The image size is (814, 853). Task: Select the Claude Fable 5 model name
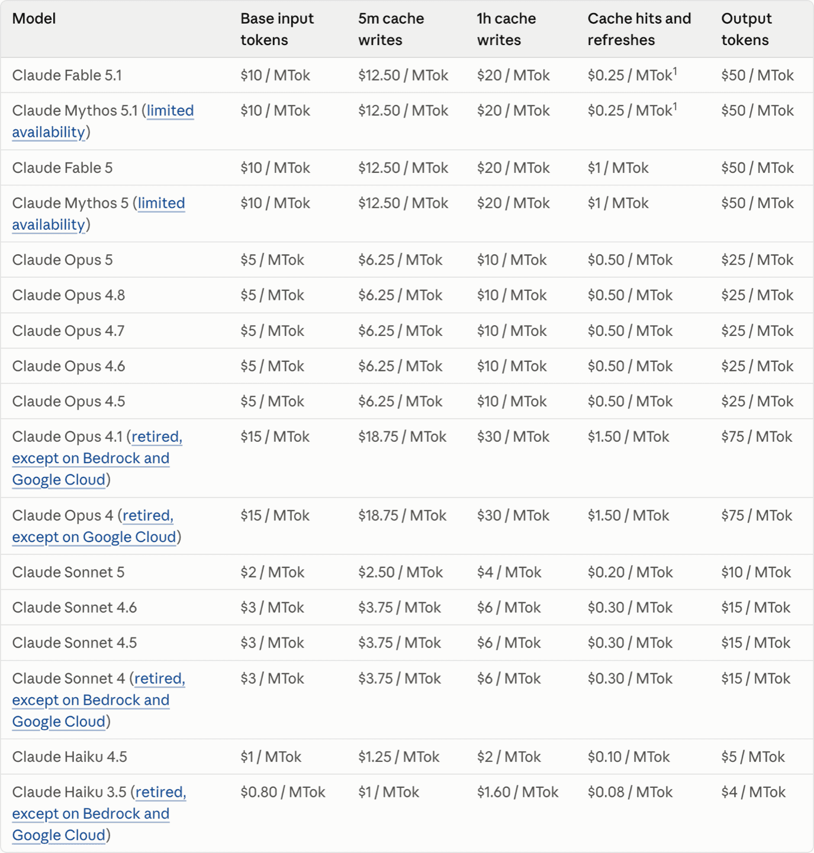[x=62, y=168]
